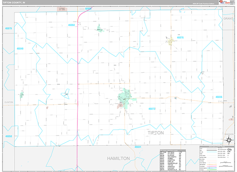Click WINDFALL row in ZIP index table
Image resolution: width=237 pixels, height=172 pixels.
pyautogui.click(x=173, y=166)
